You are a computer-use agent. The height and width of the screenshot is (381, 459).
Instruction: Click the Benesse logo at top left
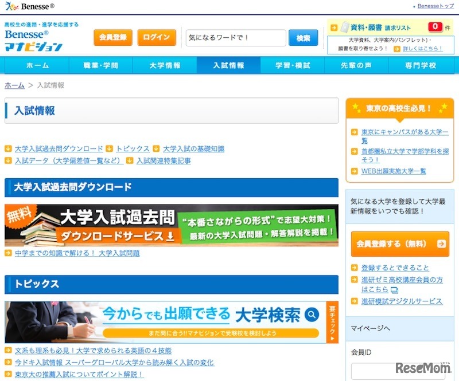point(28,5)
